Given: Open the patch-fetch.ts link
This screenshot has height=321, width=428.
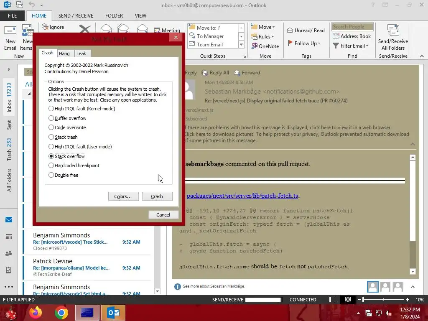Looking at the screenshot, I should point(242,196).
